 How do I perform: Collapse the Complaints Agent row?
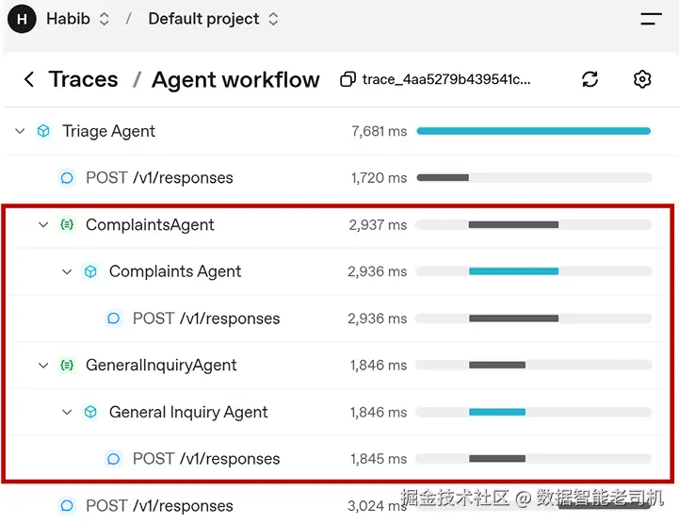pos(67,271)
